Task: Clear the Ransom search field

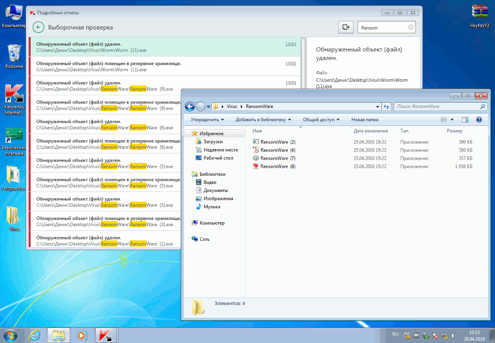Action: (x=411, y=28)
